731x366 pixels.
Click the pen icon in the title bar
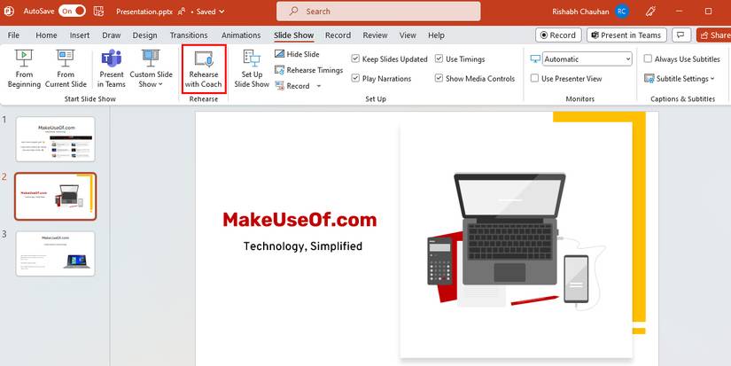pyautogui.click(x=651, y=12)
